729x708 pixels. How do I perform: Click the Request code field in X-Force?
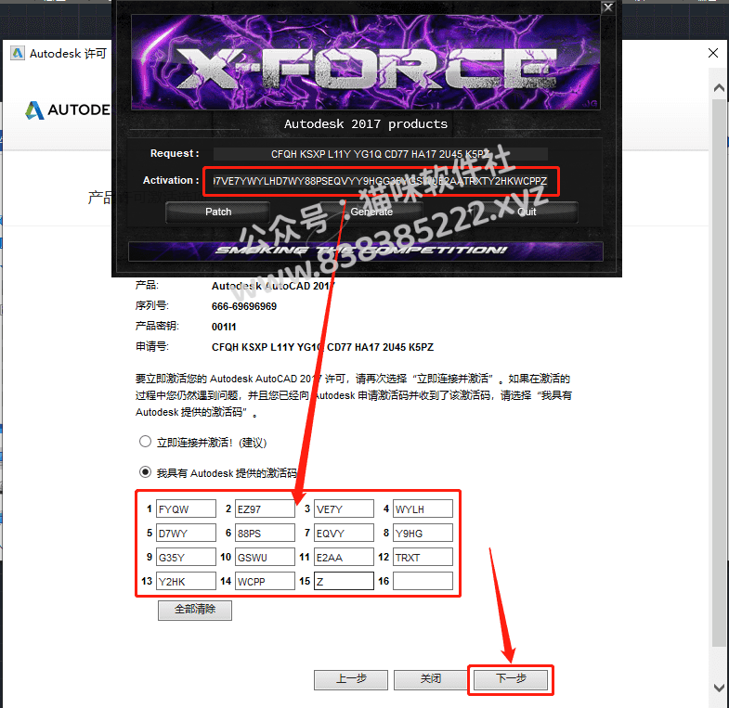point(381,154)
